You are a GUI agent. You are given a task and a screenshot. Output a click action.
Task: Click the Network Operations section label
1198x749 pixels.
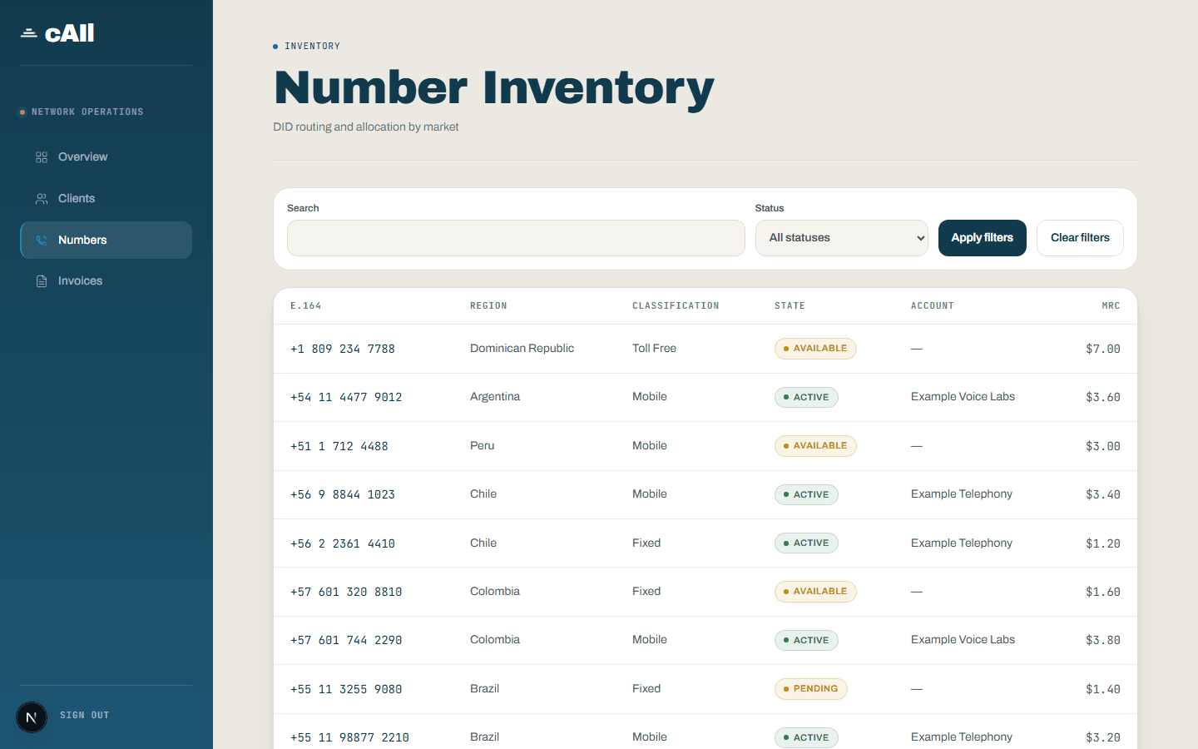(x=87, y=112)
